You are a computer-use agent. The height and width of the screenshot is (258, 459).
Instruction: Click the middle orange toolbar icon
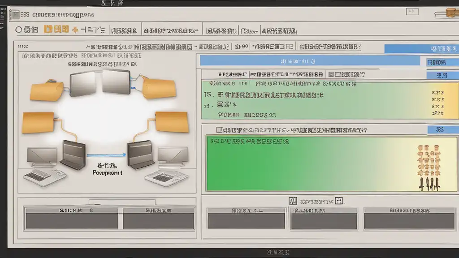pyautogui.click(x=57, y=29)
